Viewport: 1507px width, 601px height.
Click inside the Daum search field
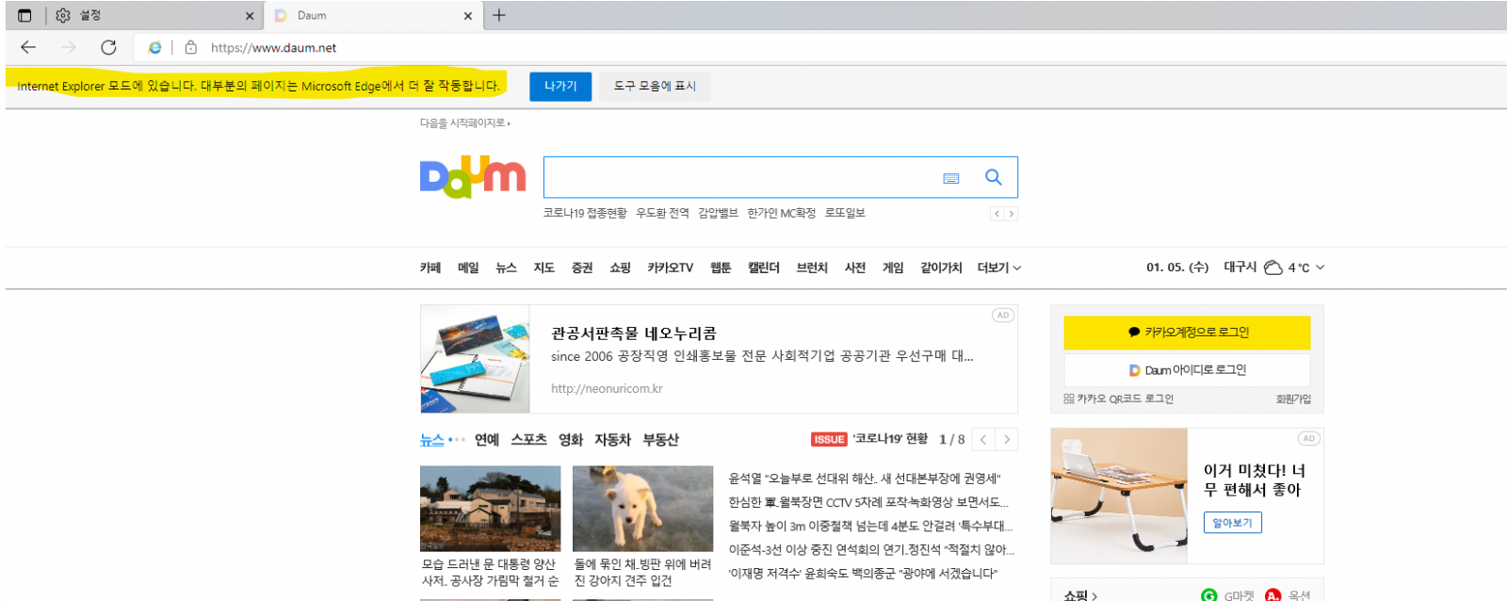tap(739, 177)
